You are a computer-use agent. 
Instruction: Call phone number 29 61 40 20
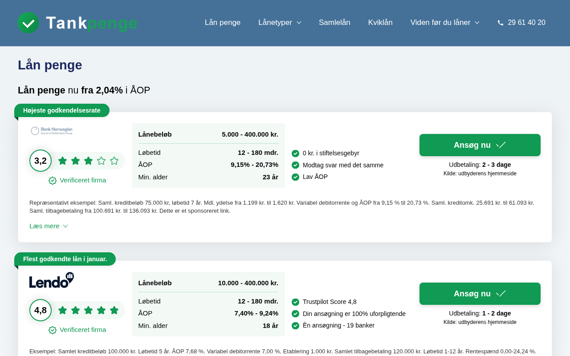[526, 23]
